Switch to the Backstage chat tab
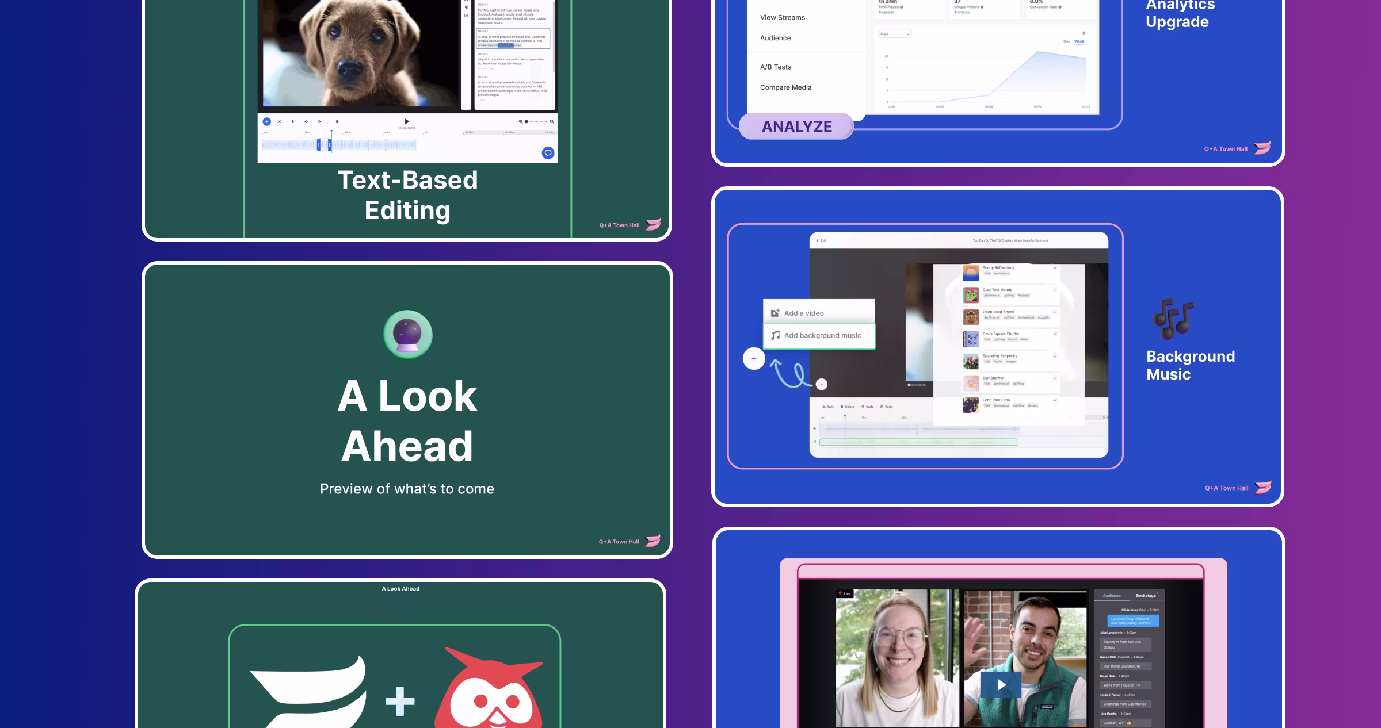Screen dimensions: 1381x728 click(x=1146, y=596)
